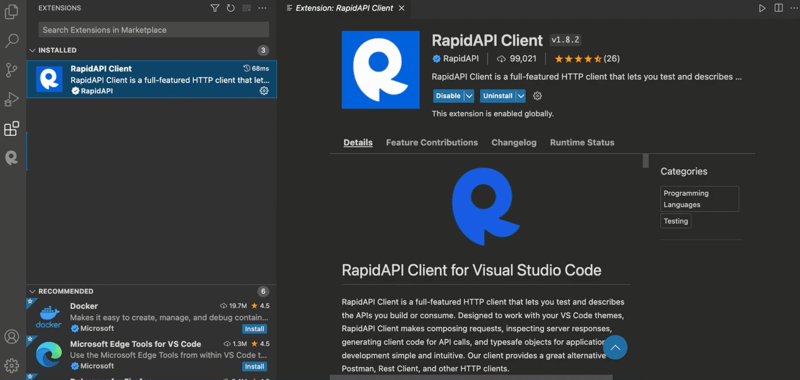This screenshot has height=380, width=800.
Task: Open the Accounts icon in activity bar
Action: tap(12, 337)
